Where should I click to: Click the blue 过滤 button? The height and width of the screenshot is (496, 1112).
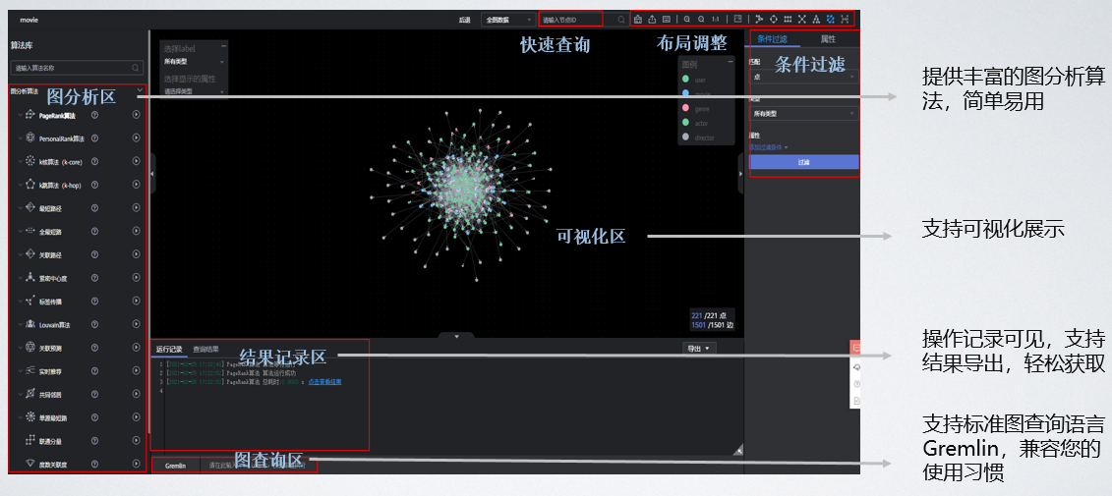coord(803,162)
